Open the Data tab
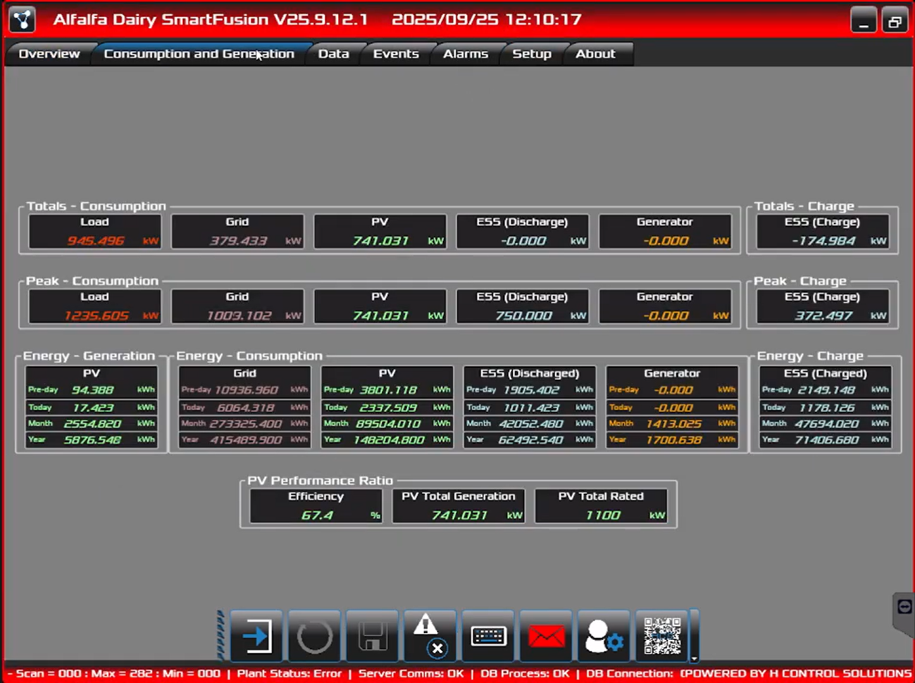The image size is (915, 683). (333, 54)
